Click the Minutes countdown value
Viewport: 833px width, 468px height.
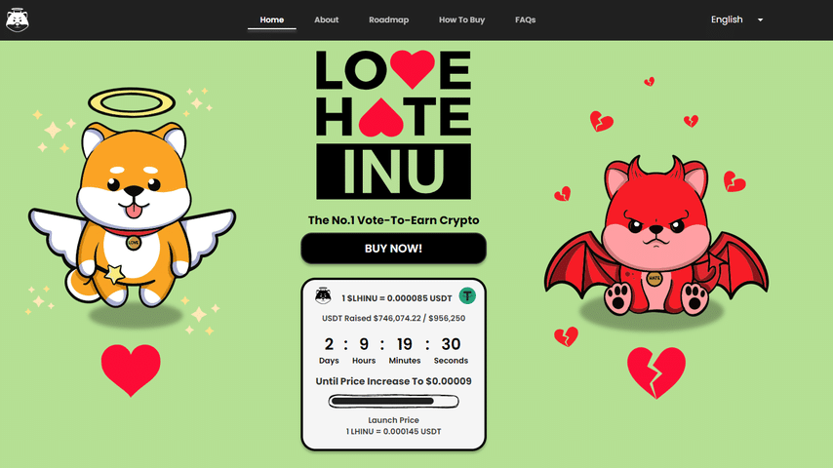coord(405,344)
